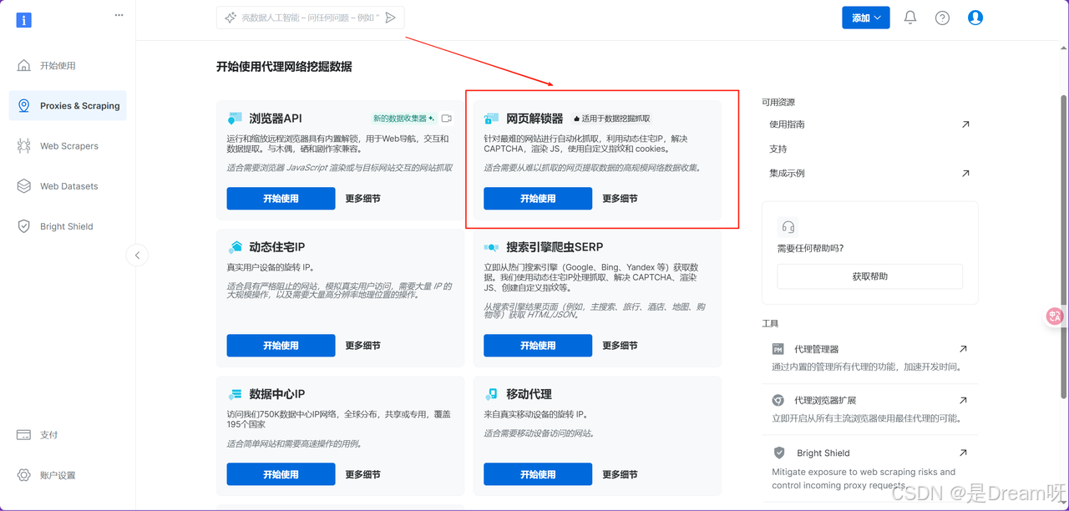Open 代理浏览器扩展 external link arrow

(963, 401)
